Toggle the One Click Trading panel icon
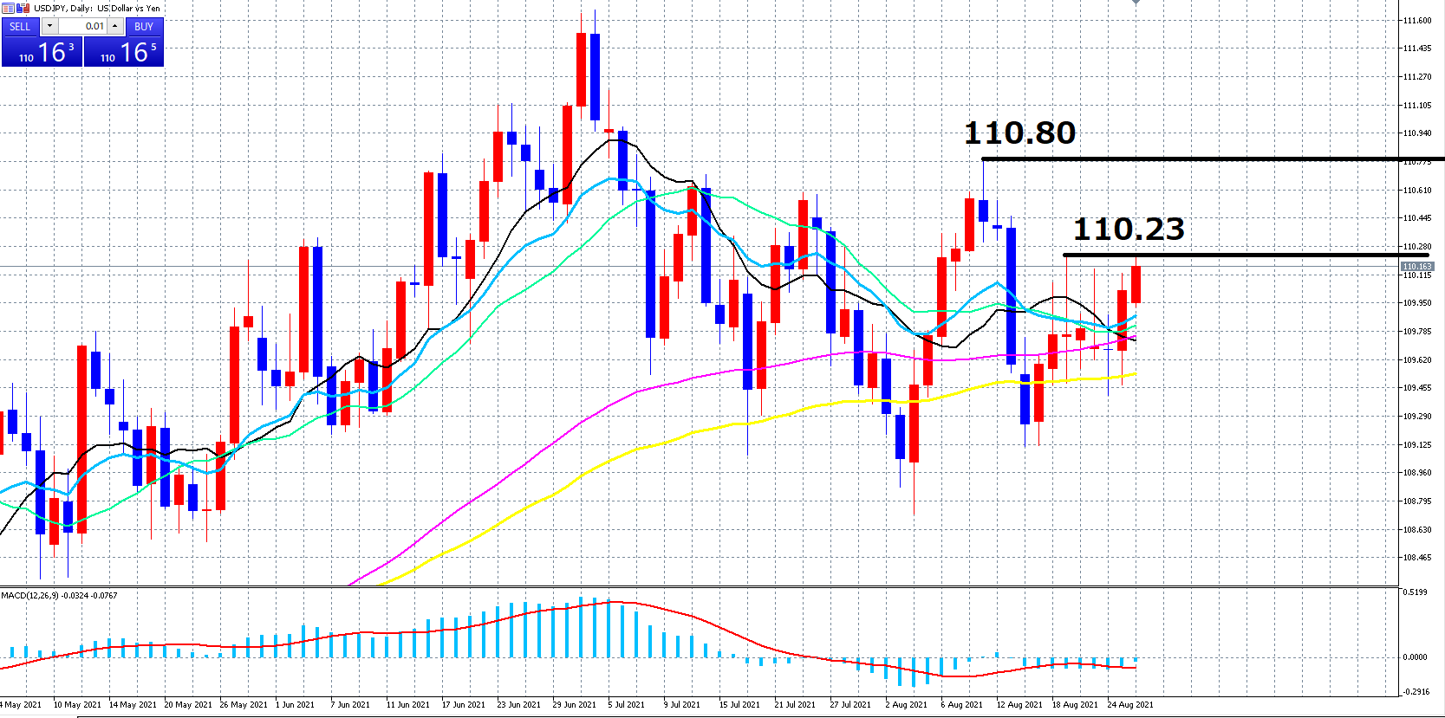This screenshot has height=718, width=1445. tap(8, 8)
